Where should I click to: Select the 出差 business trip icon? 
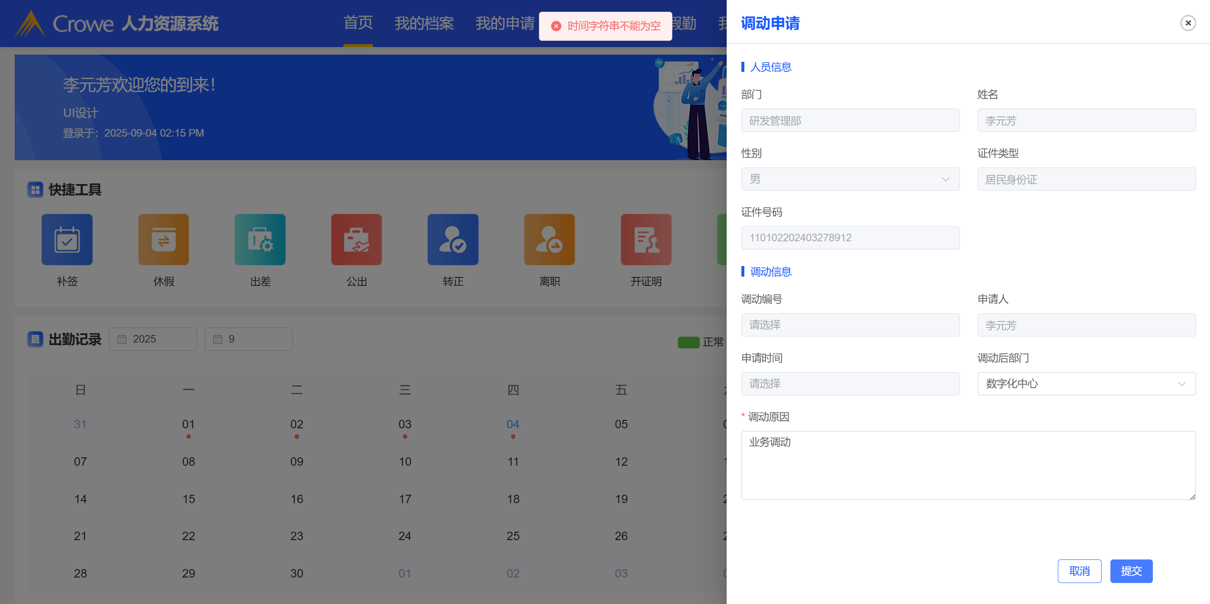pos(260,240)
